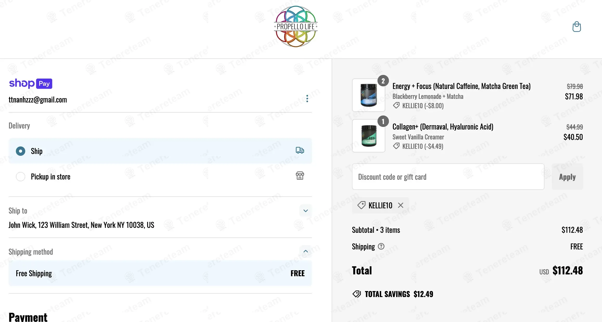Click the Apply discount button

(567, 177)
